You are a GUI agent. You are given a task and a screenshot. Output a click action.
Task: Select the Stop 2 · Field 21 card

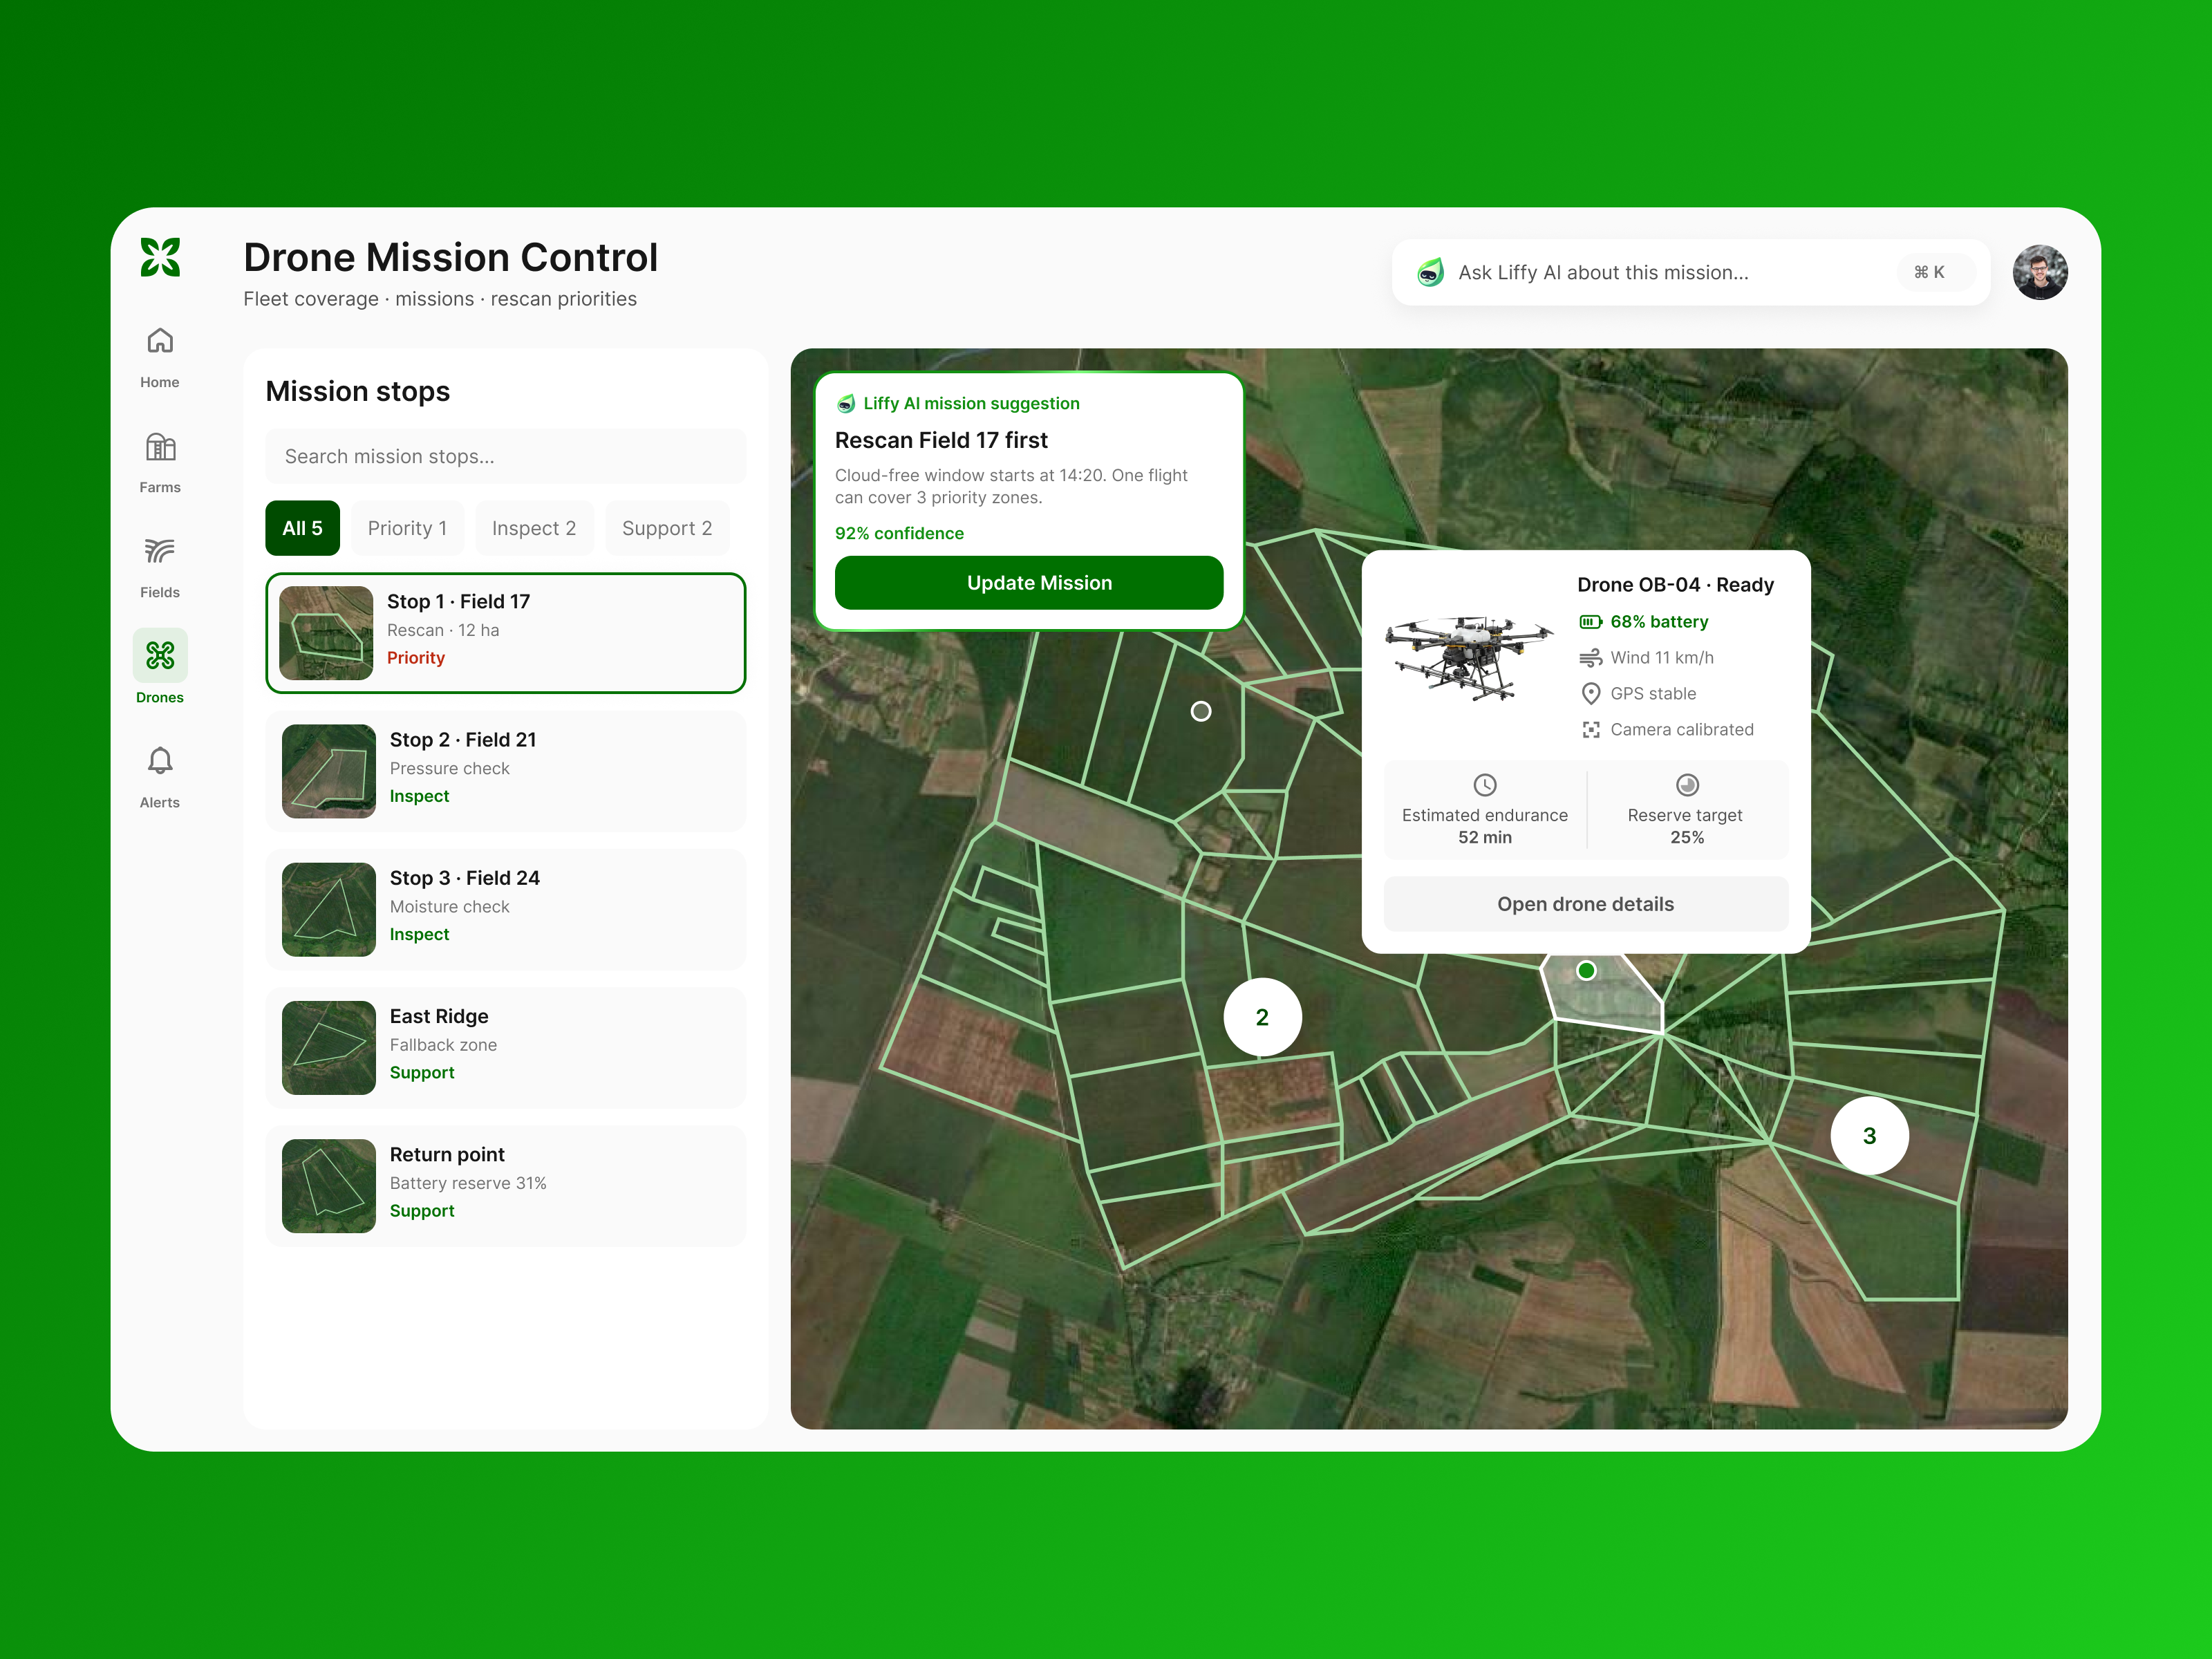click(x=506, y=771)
